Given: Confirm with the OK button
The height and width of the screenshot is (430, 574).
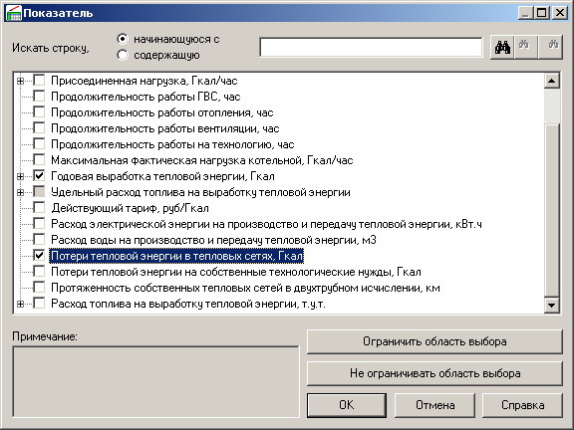Looking at the screenshot, I should coord(347,405).
